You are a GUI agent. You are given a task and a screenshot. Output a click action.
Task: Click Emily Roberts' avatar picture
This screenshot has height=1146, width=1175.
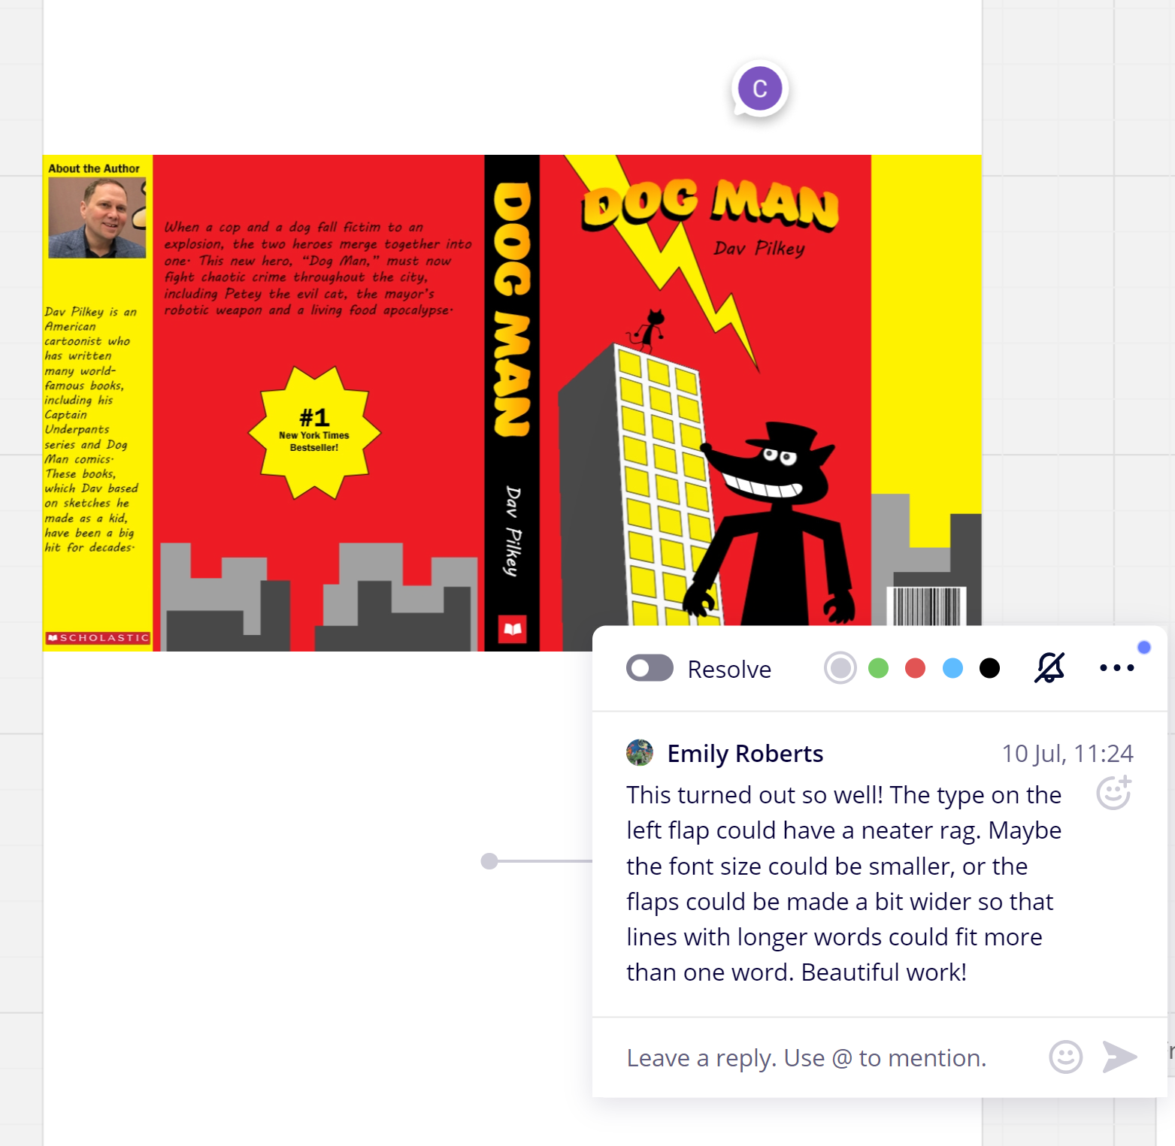[x=640, y=752]
